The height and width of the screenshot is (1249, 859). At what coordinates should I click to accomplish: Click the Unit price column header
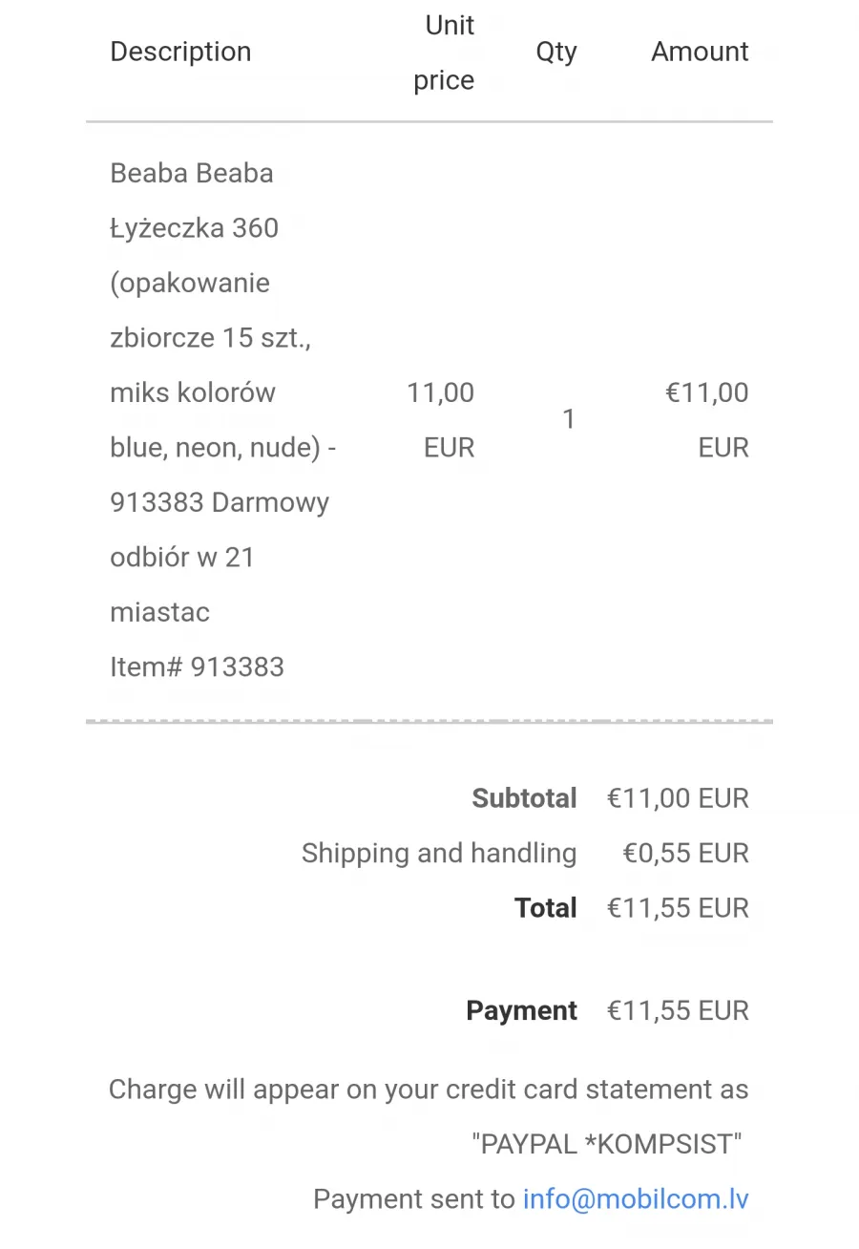[444, 53]
